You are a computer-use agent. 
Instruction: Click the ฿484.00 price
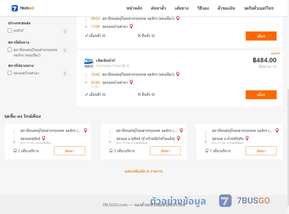click(264, 60)
